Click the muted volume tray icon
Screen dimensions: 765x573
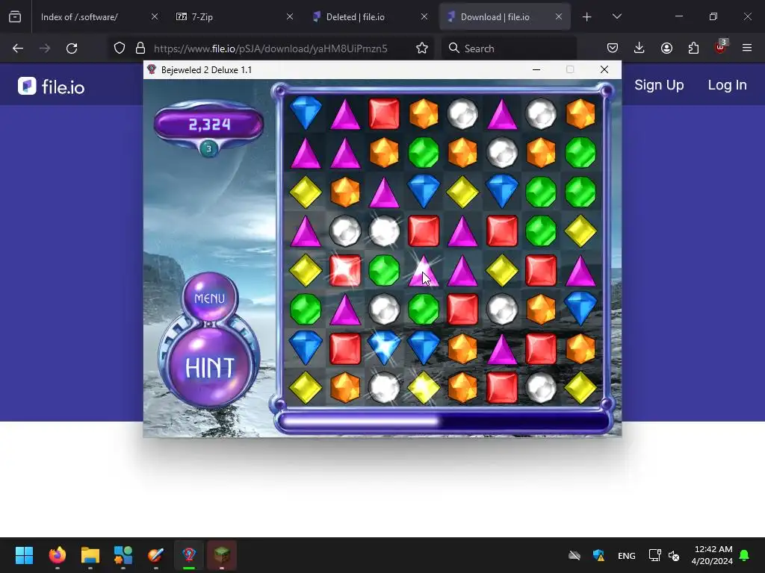coord(674,555)
